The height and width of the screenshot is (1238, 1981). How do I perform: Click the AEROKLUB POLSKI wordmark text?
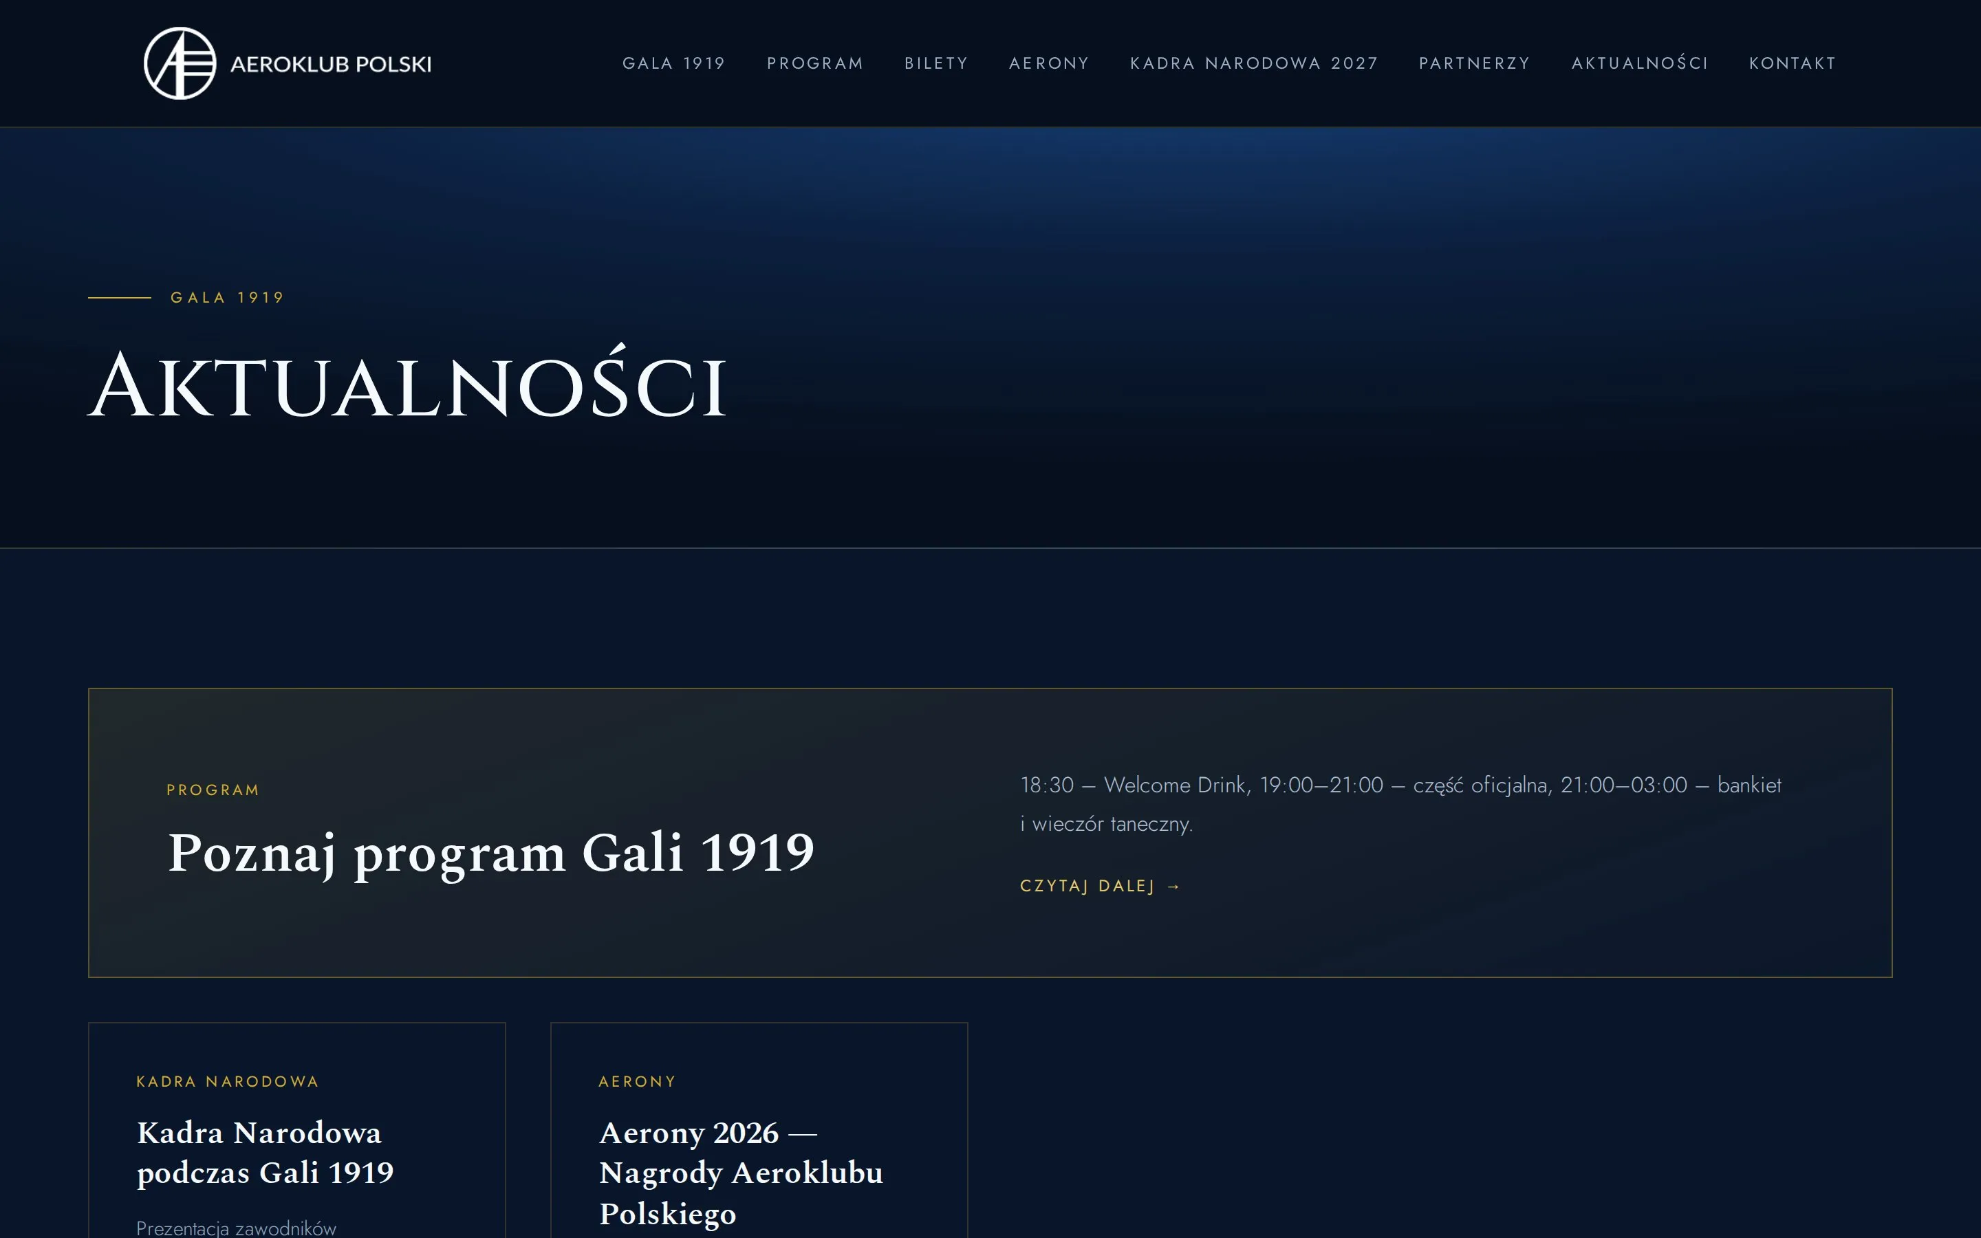[x=331, y=64]
